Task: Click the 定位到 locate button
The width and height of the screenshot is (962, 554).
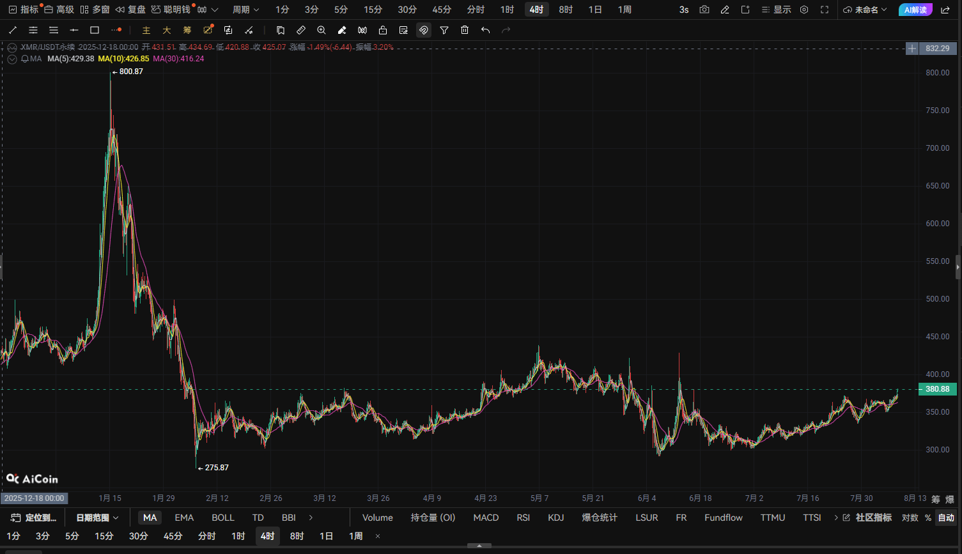Action: pos(34,518)
